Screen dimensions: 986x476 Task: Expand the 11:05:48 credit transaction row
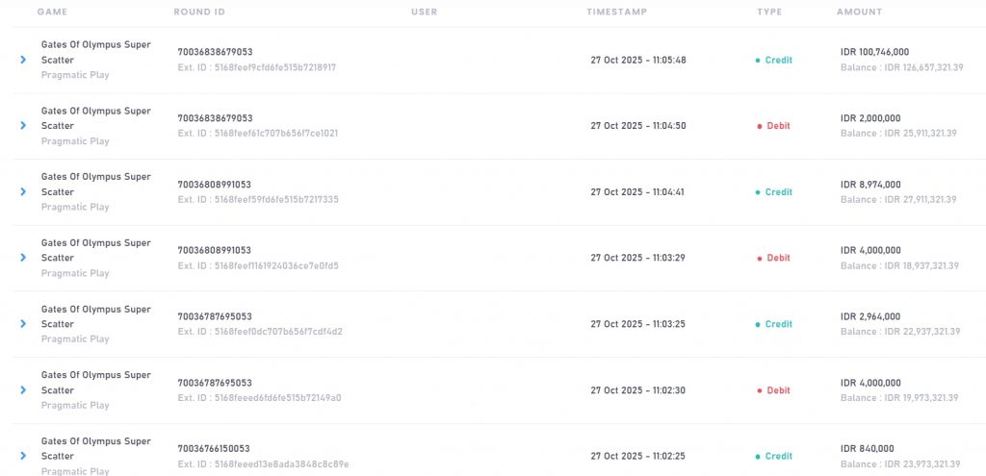click(x=23, y=60)
